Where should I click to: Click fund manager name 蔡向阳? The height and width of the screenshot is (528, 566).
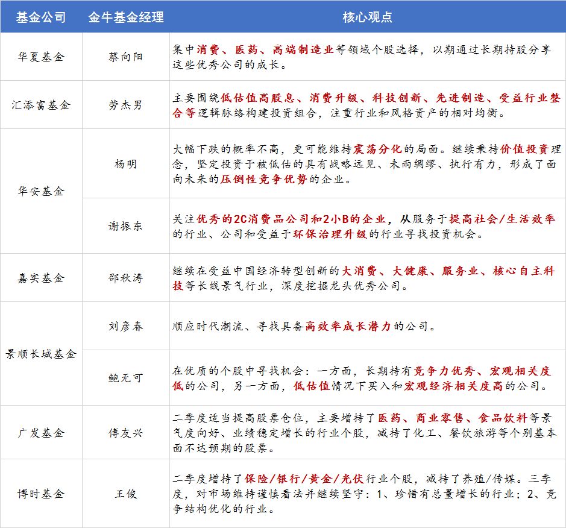(125, 57)
